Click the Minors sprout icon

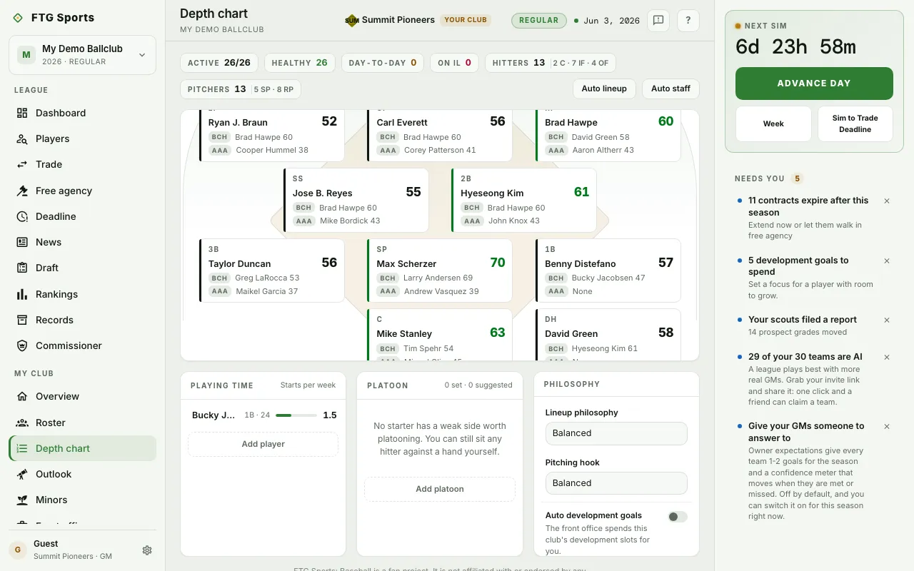[x=22, y=500]
